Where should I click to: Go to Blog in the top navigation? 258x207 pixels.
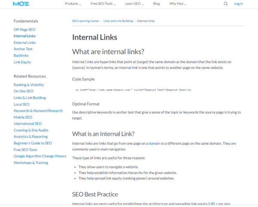pyautogui.click(x=157, y=4)
